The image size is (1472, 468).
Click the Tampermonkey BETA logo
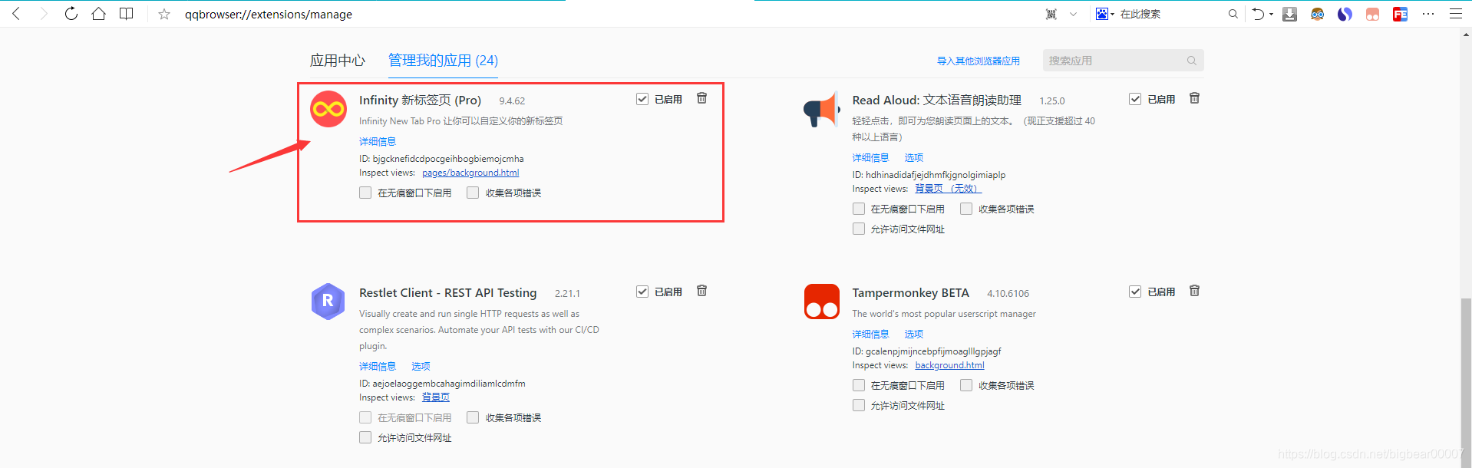821,302
